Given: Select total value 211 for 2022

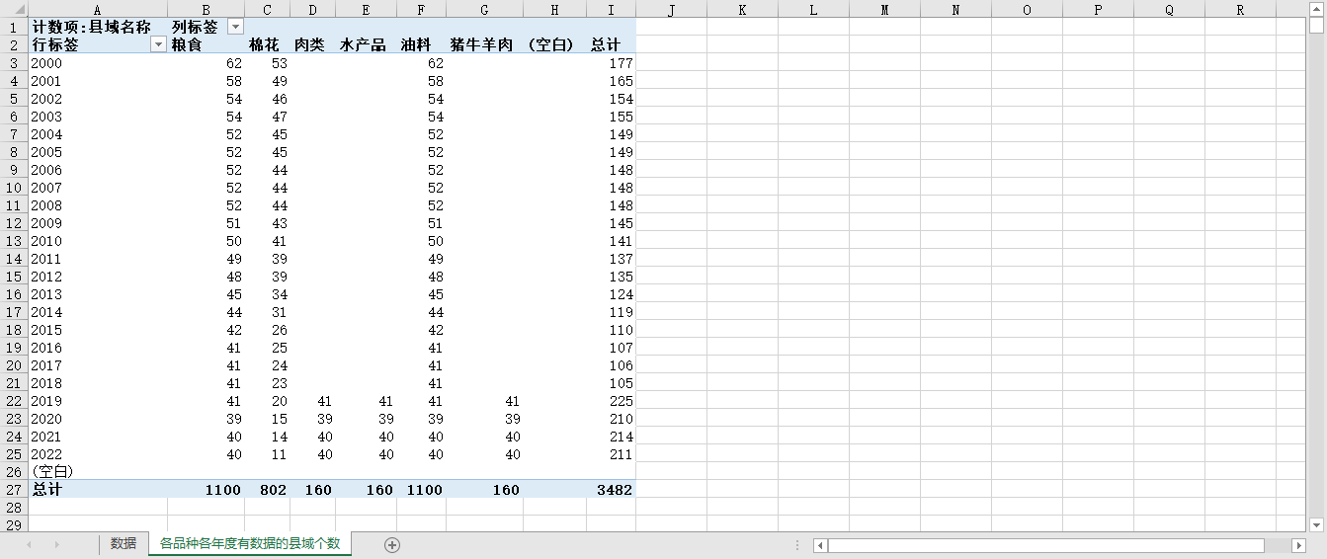Looking at the screenshot, I should pos(611,453).
